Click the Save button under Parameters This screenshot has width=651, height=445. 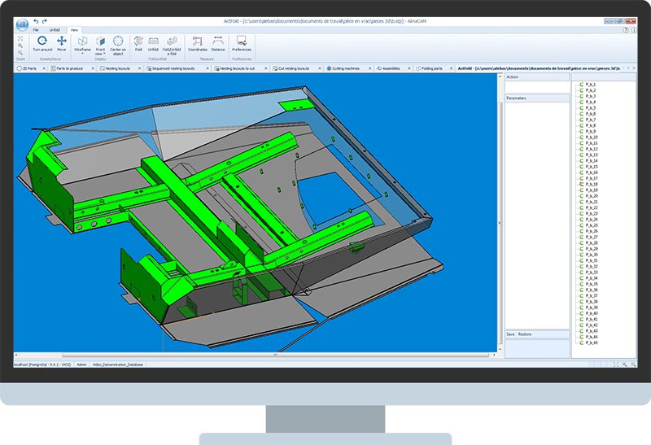coord(510,334)
